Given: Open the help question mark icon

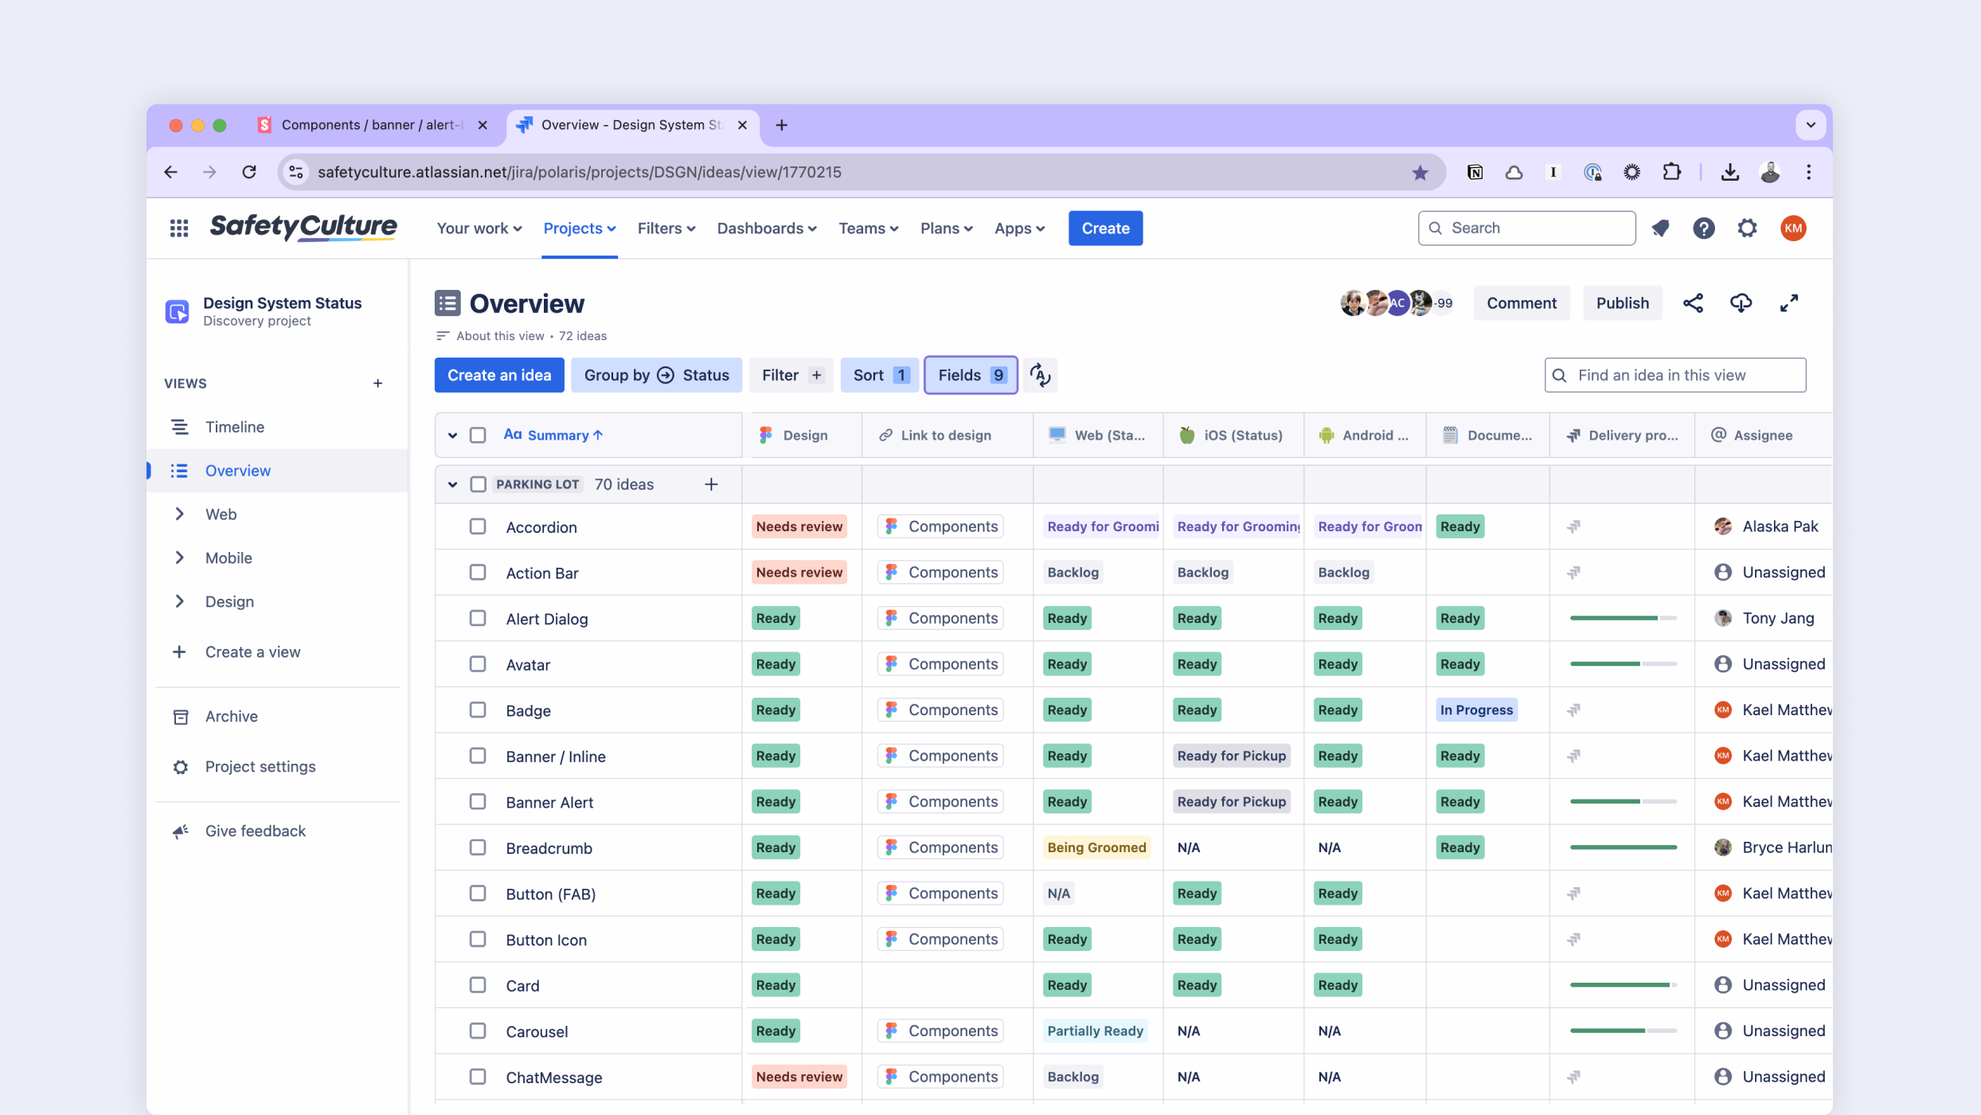Looking at the screenshot, I should click(x=1703, y=229).
